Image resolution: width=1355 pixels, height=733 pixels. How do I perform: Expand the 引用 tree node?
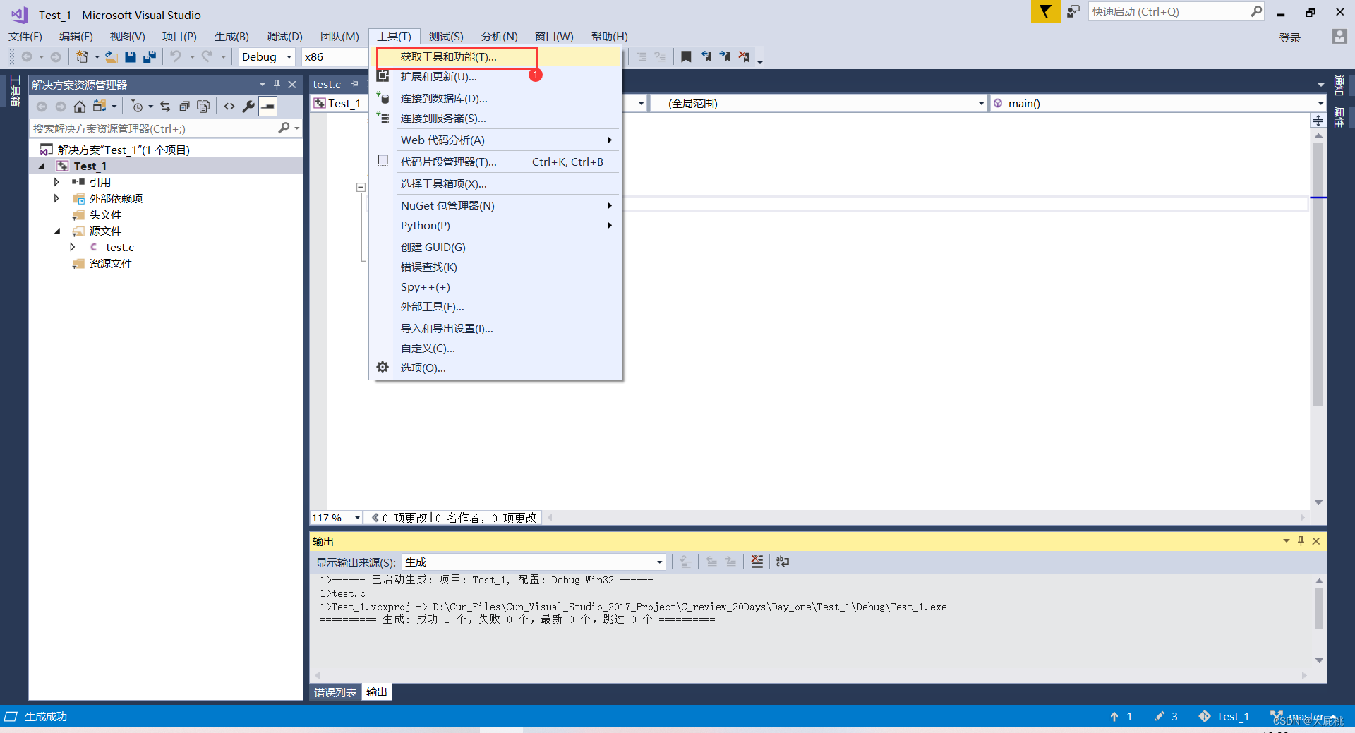[56, 182]
